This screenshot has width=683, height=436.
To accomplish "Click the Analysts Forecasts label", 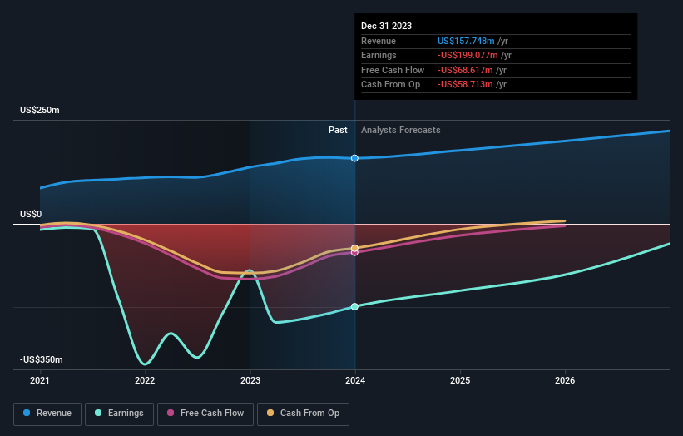I will (400, 130).
